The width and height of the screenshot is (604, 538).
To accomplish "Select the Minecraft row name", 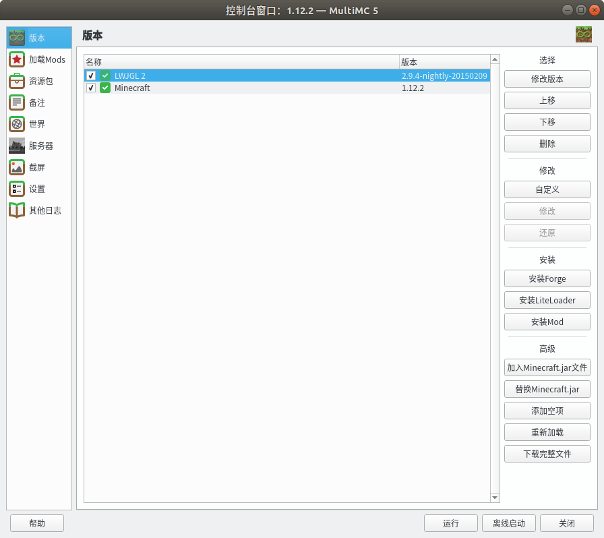I will pyautogui.click(x=132, y=88).
